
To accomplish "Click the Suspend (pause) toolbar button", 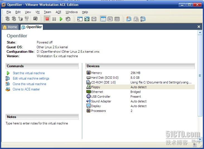I will [x=54, y=19].
